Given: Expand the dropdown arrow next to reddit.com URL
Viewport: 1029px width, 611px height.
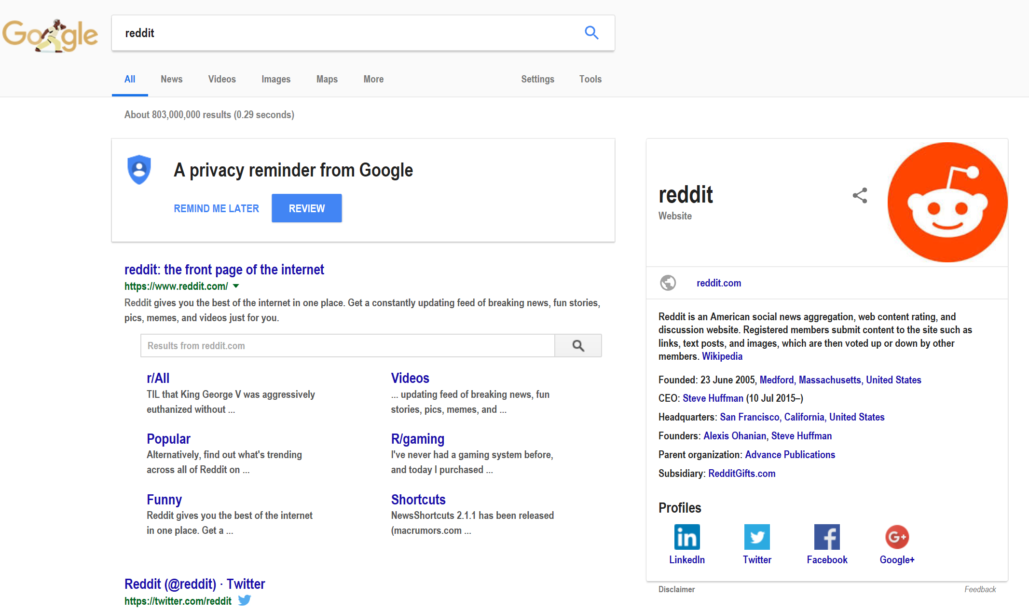Looking at the screenshot, I should pyautogui.click(x=236, y=286).
